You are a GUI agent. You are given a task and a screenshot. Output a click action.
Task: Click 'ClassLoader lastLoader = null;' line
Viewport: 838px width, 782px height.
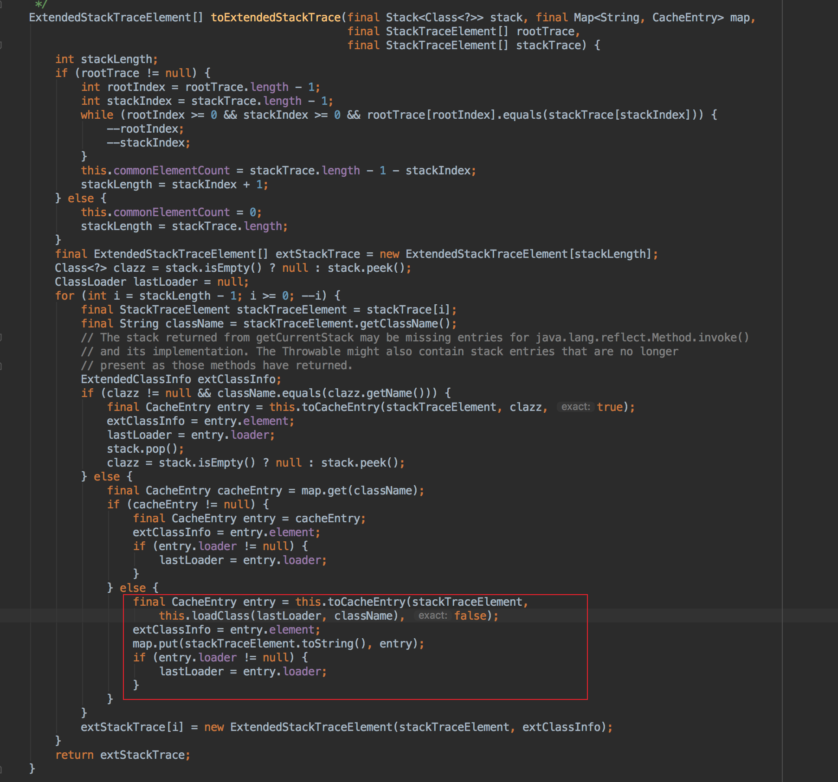click(x=152, y=282)
